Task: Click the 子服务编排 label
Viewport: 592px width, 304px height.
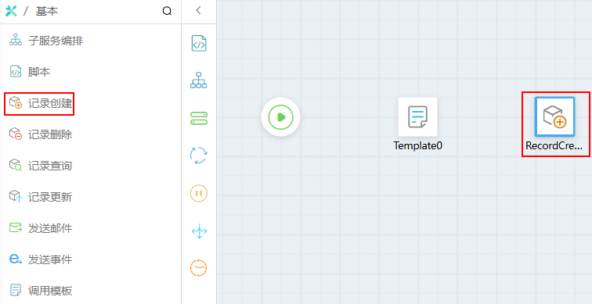Action: [56, 41]
